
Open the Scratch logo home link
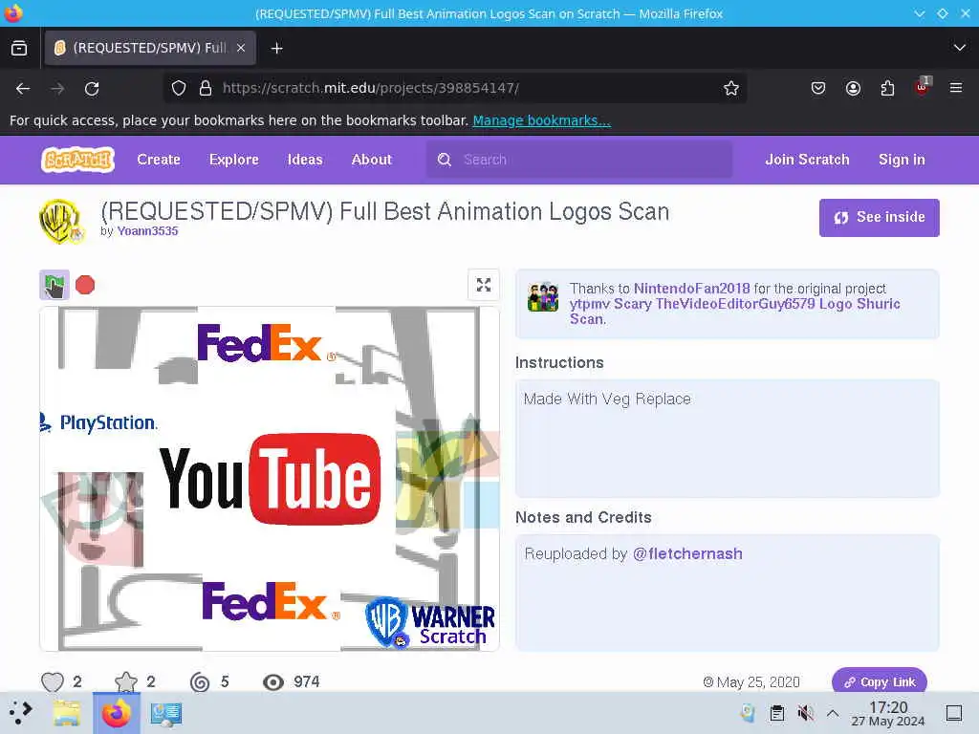click(x=78, y=160)
